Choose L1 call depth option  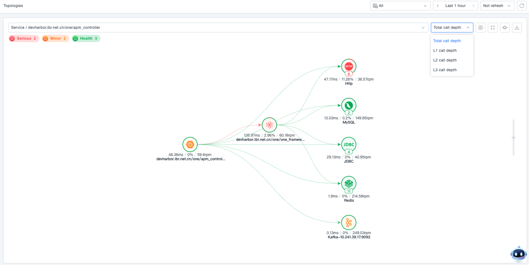445,51
